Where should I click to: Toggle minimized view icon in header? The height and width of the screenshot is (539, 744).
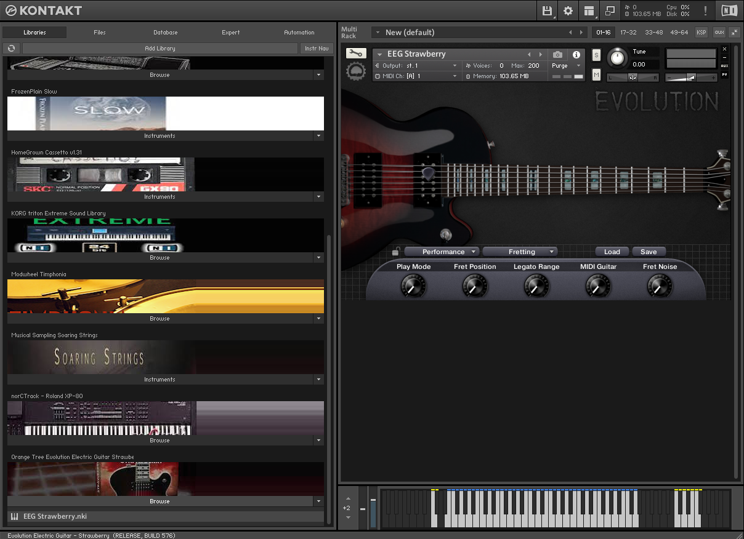click(610, 10)
